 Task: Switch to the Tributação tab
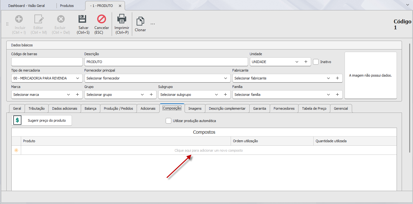point(37,108)
